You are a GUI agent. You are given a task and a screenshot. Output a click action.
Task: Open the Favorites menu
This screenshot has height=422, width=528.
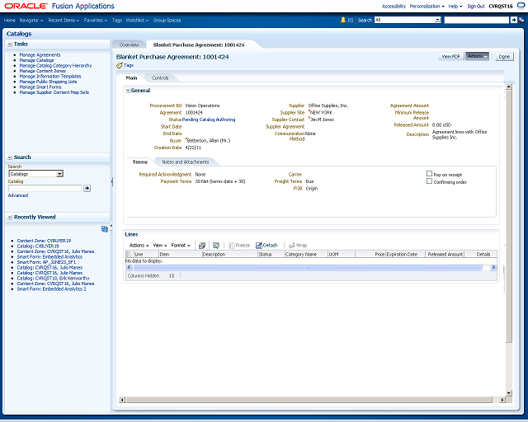96,20
